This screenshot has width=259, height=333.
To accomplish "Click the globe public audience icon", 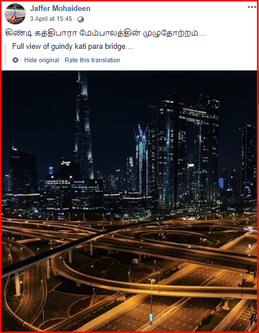I will [x=80, y=20].
